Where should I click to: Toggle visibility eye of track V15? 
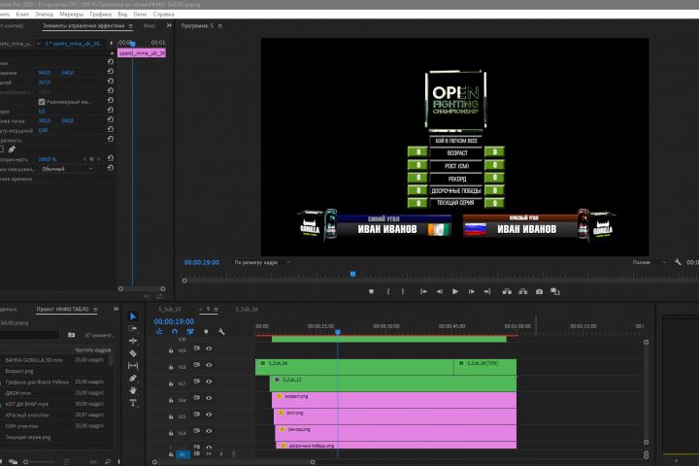click(x=209, y=415)
